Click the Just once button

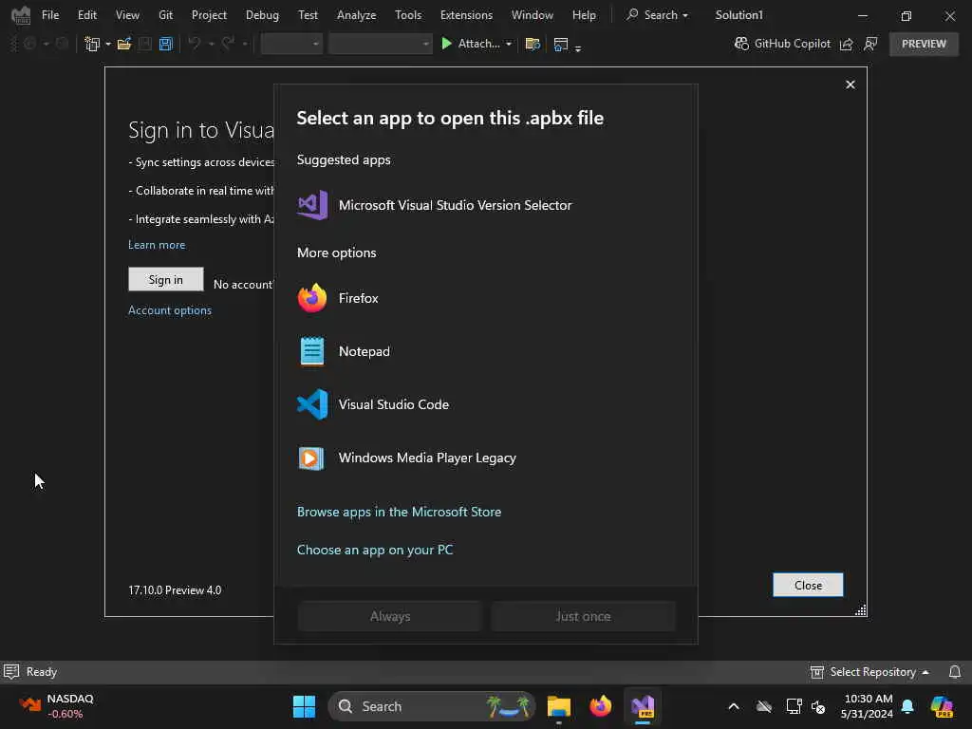point(584,616)
